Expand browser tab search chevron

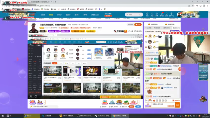pos(192,2)
